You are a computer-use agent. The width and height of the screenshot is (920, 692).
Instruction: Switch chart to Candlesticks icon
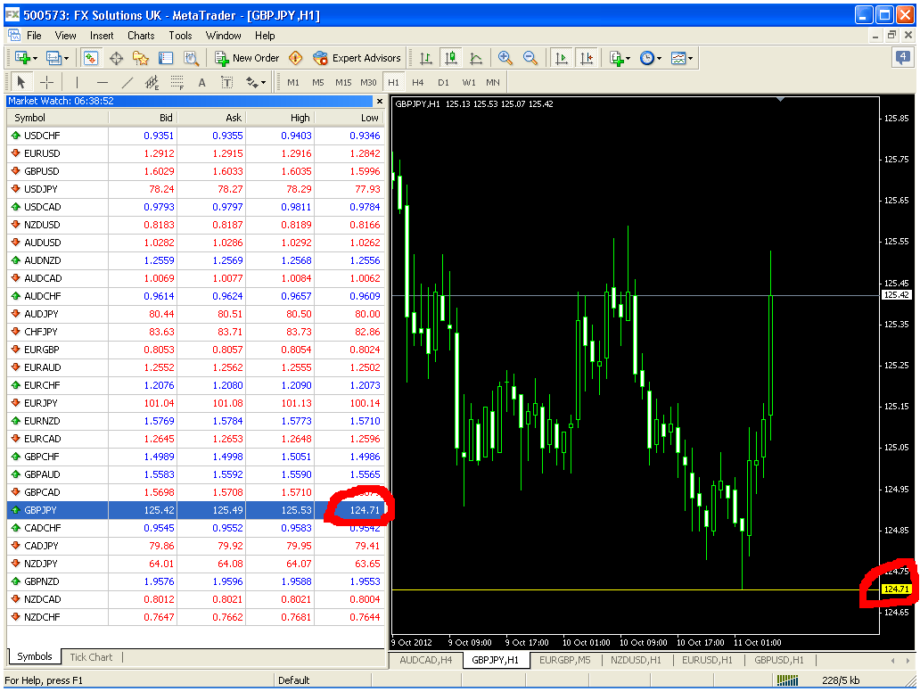tap(450, 58)
